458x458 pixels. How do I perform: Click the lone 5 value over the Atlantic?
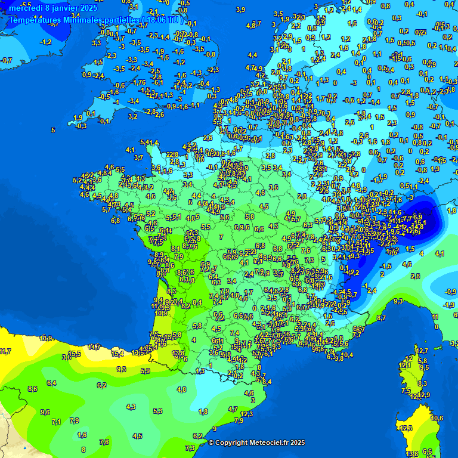tap(53, 130)
